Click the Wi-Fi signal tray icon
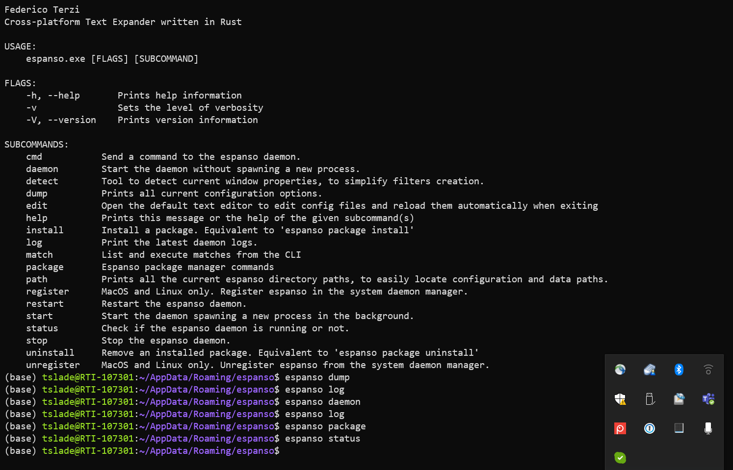 (x=708, y=369)
